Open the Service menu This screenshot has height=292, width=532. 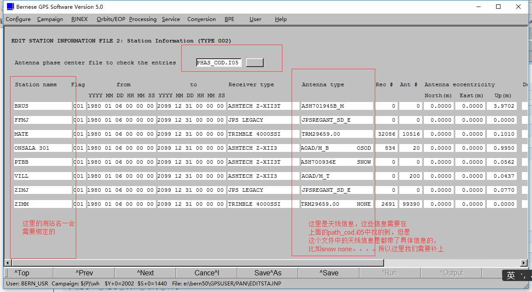(171, 19)
